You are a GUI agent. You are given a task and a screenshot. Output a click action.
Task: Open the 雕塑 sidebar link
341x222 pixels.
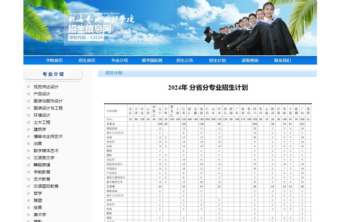[38, 200]
